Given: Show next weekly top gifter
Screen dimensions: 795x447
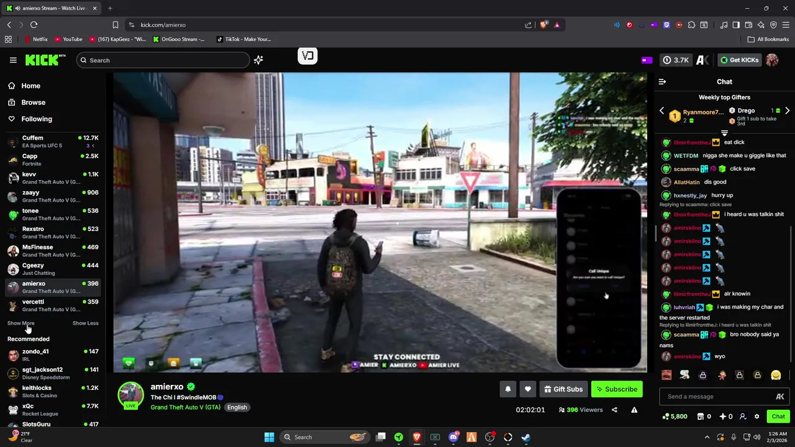Looking at the screenshot, I should 787,111.
